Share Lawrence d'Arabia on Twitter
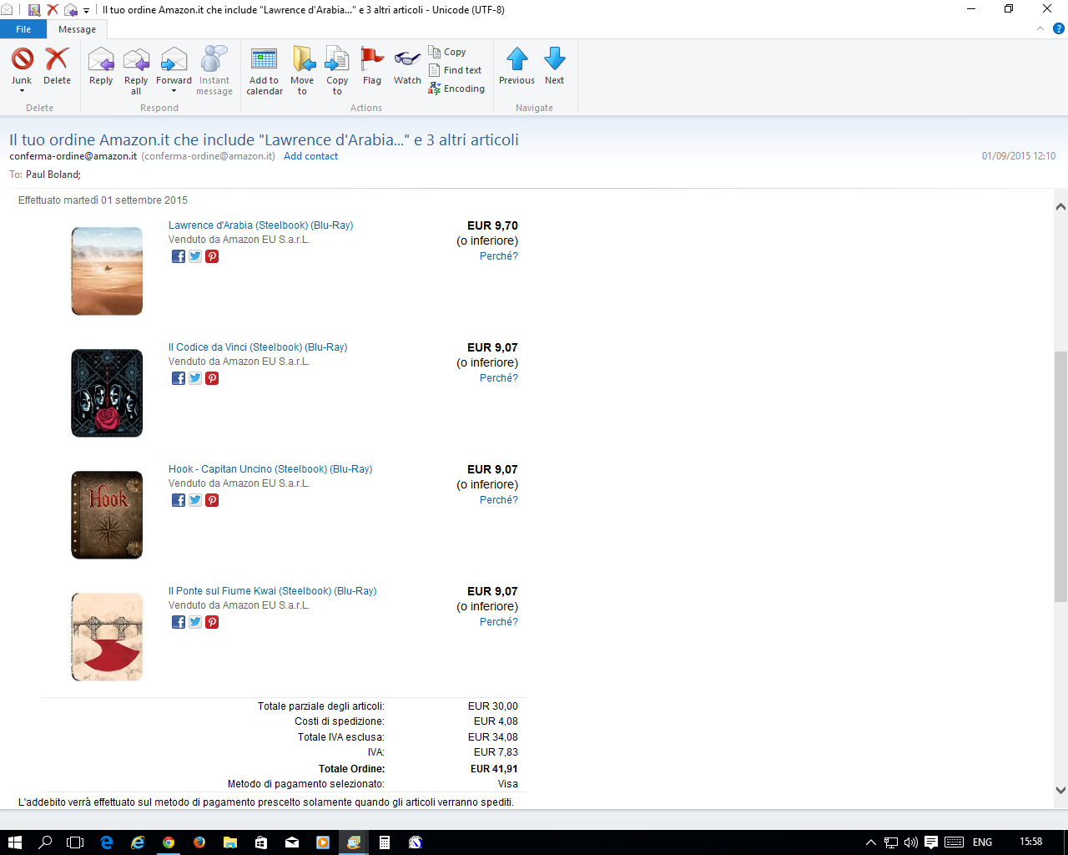 [195, 256]
